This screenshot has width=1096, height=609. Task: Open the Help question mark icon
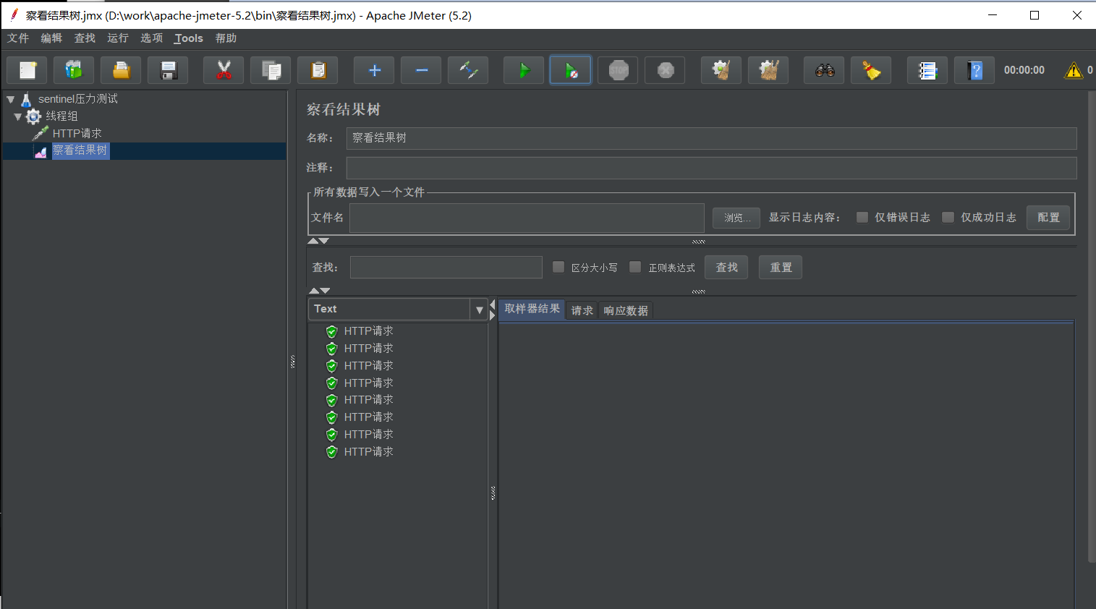pyautogui.click(x=974, y=70)
